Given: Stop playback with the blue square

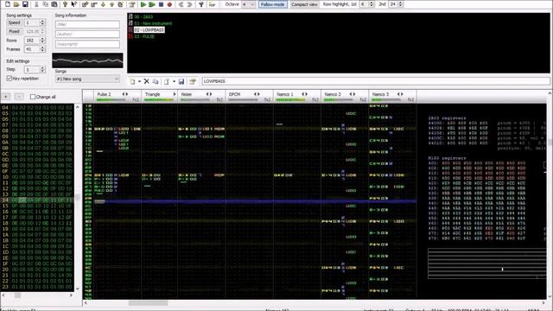Looking at the screenshot, I should pyautogui.click(x=161, y=4).
